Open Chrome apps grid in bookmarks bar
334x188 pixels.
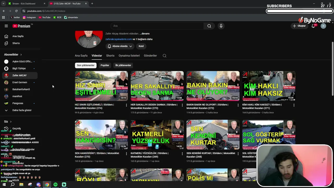(x=3, y=17)
